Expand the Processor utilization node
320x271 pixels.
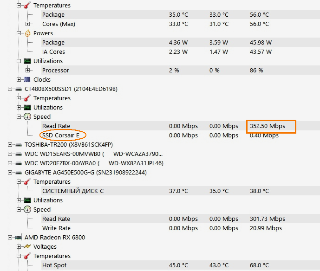(x=28, y=71)
